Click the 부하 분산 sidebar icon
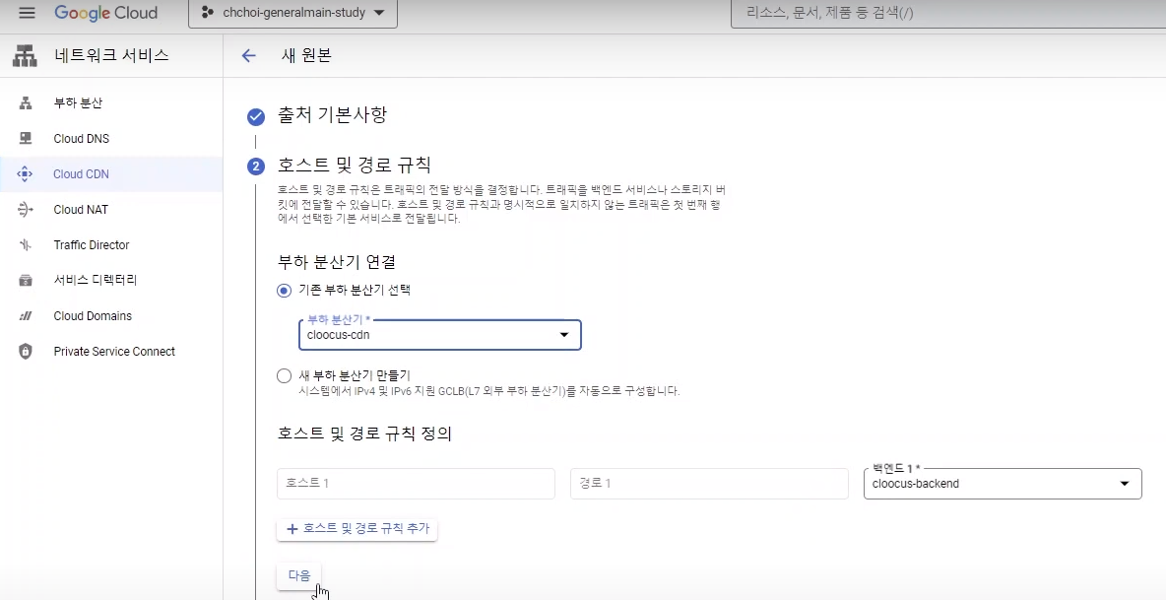The width and height of the screenshot is (1166, 600). pos(26,102)
